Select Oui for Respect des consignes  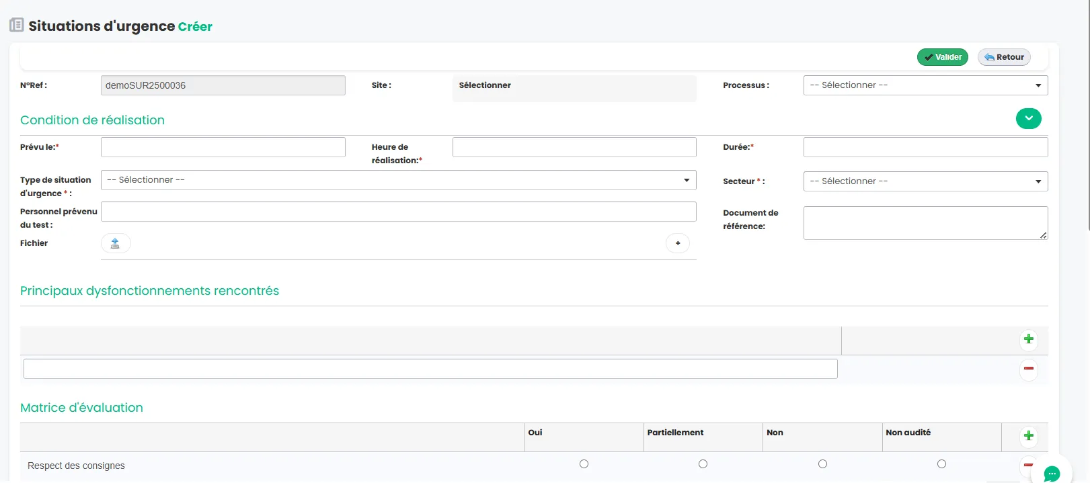click(x=584, y=464)
